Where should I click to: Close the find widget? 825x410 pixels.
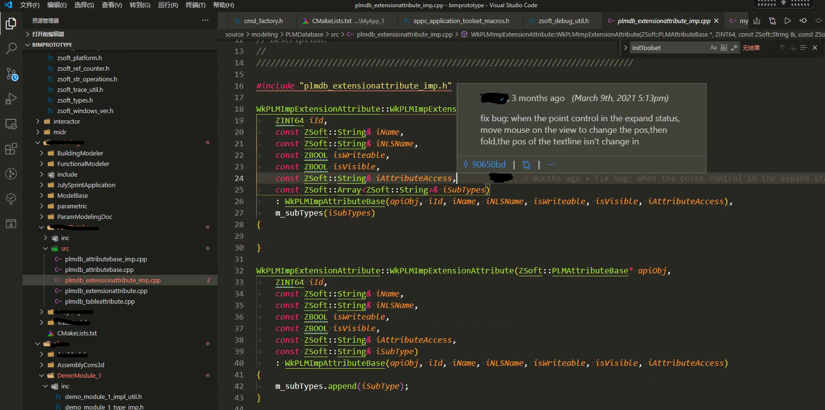point(815,48)
